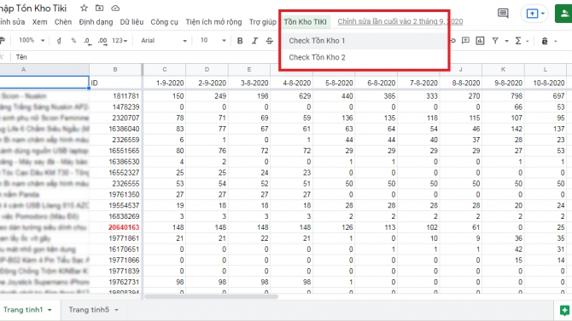This screenshot has height=321, width=572.
Task: Select ID cell 16838269
Action: click(115, 216)
